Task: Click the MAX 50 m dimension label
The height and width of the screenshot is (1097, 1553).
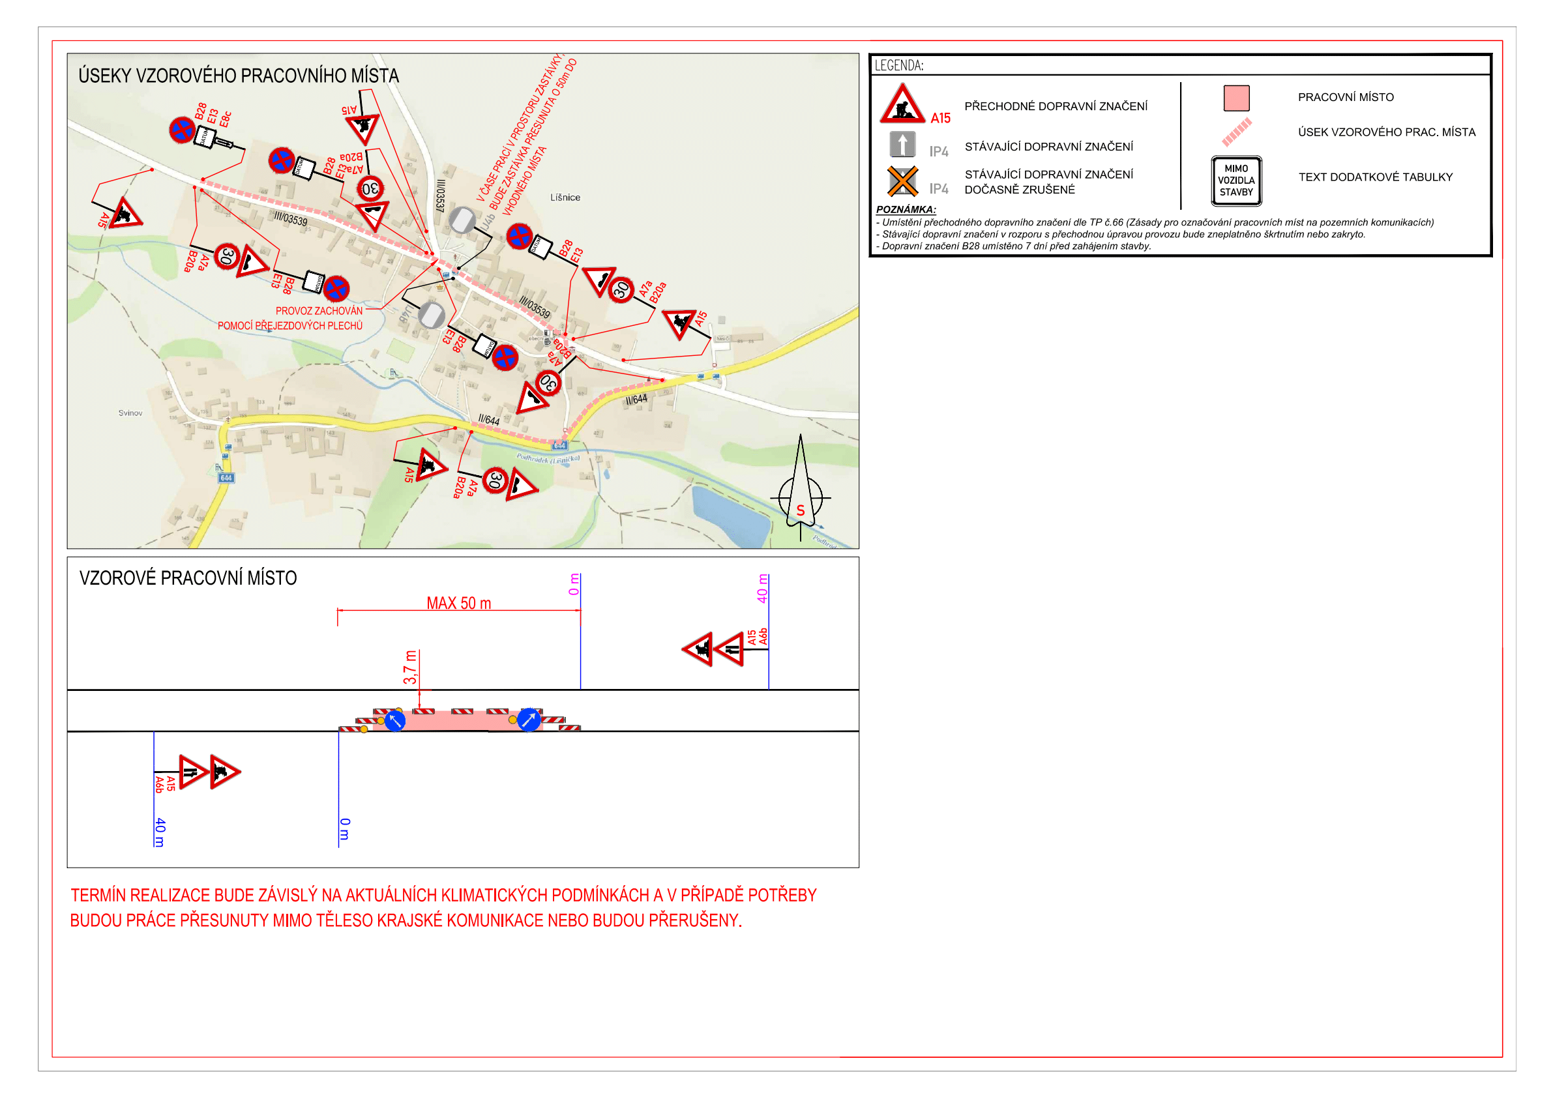Action: pos(458,604)
